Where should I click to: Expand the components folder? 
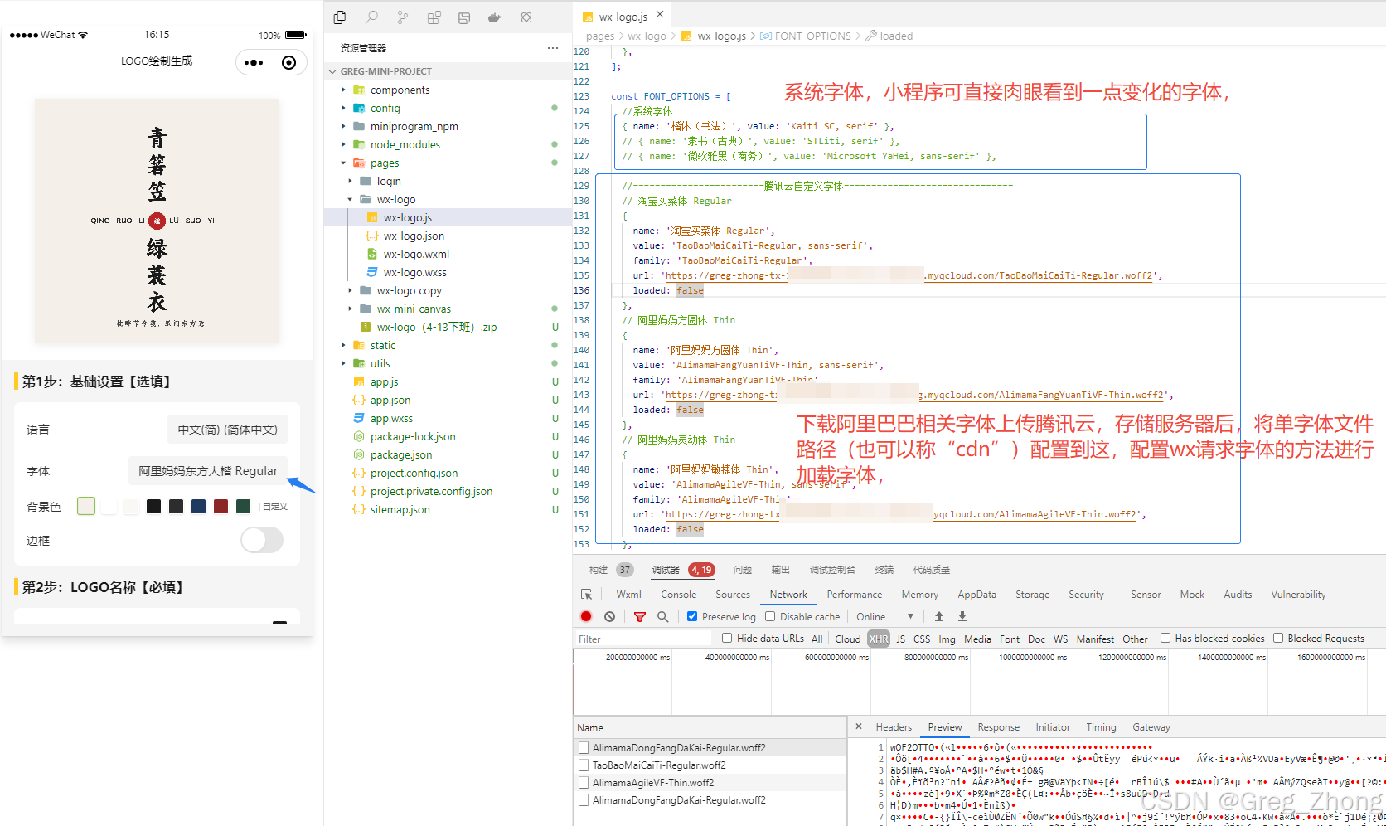(343, 90)
